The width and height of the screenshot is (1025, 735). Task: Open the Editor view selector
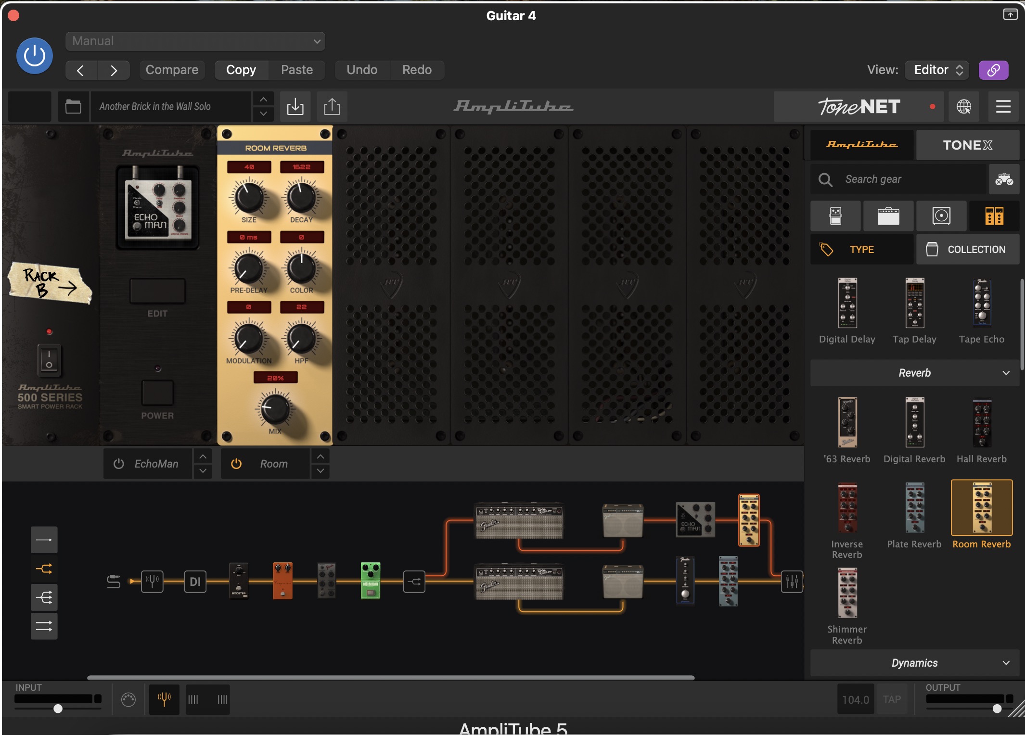(x=937, y=70)
